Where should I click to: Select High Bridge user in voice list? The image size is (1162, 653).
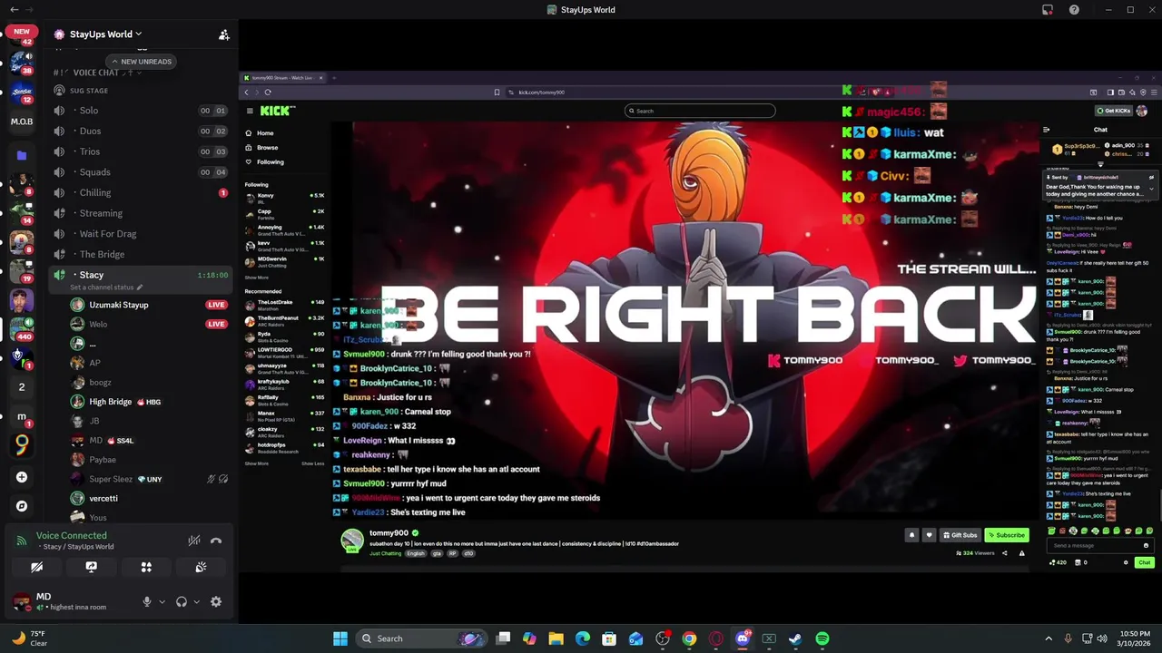[x=150, y=402]
